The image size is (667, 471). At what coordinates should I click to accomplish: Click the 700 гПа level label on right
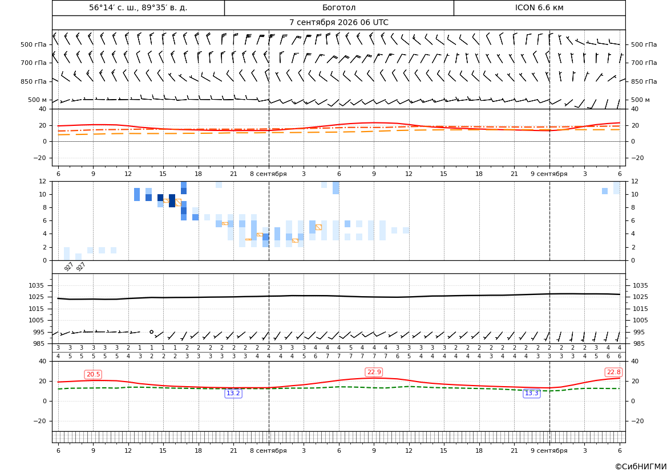click(644, 63)
